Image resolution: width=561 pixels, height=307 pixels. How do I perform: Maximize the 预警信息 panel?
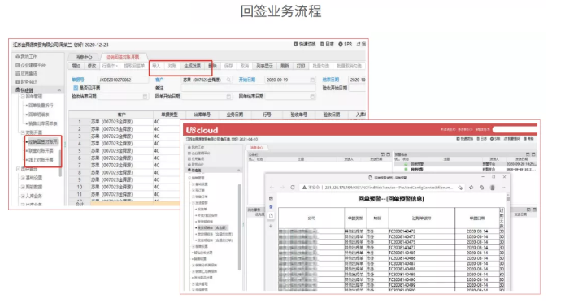[533, 154]
